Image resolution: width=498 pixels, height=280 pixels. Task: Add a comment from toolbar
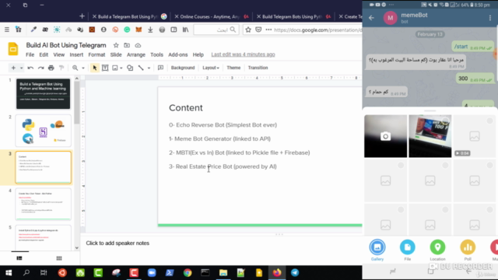[161, 68]
